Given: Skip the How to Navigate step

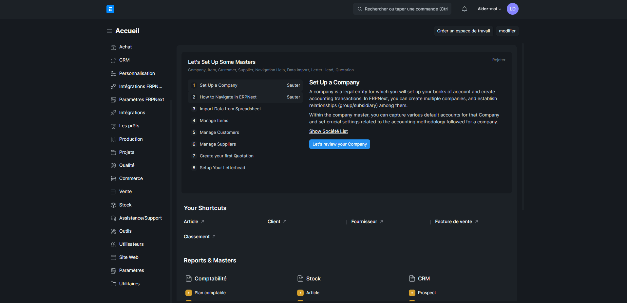Looking at the screenshot, I should pos(293,97).
